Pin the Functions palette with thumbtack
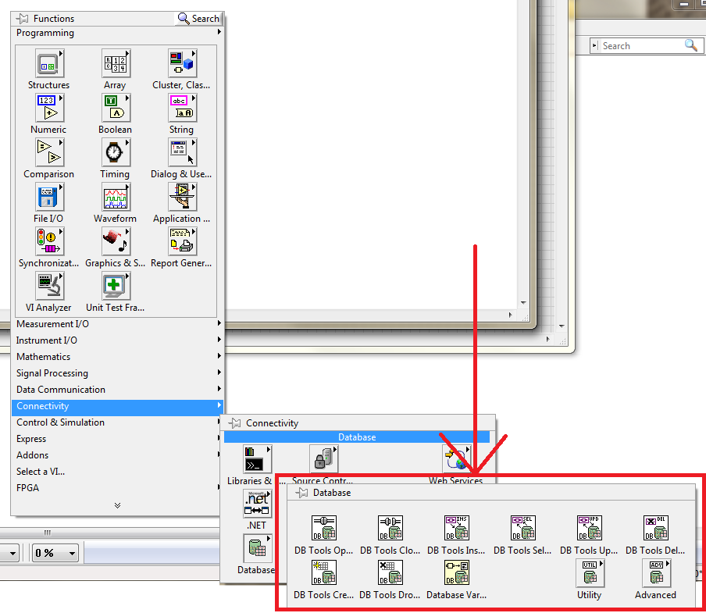Viewport: 706px width, 613px height. pyautogui.click(x=22, y=19)
